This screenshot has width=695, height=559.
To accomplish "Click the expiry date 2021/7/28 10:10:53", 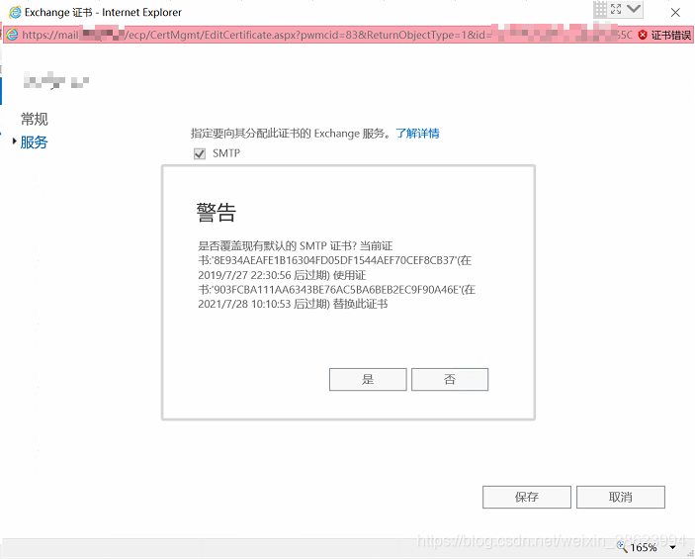I will (x=244, y=305).
